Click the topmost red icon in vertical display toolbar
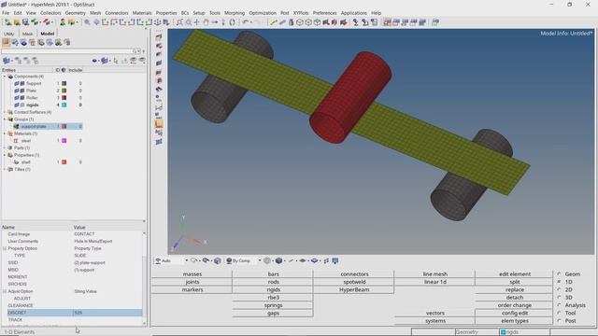This screenshot has height=336, width=598. 159,37
